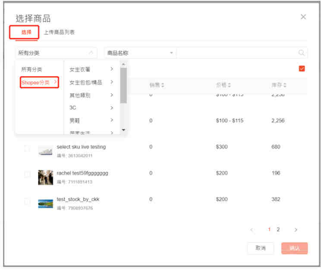324x270 pixels.
Task: Check the select sku live testing row checkbox
Action: [x=27, y=148]
